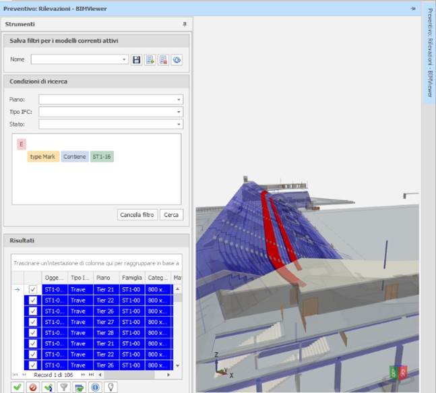
Task: Uncheck the first Tier 21 row checkbox
Action: click(32, 290)
